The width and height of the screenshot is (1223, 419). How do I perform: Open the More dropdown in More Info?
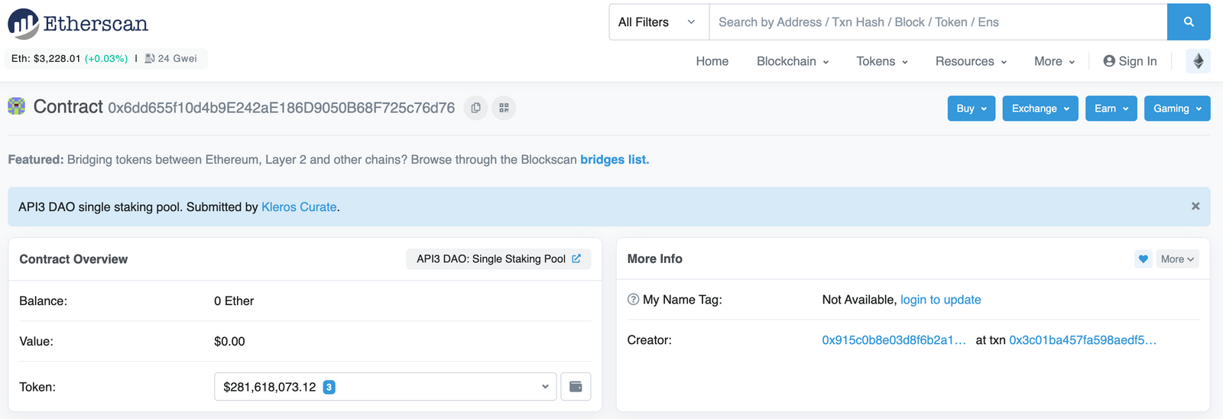tap(1177, 259)
